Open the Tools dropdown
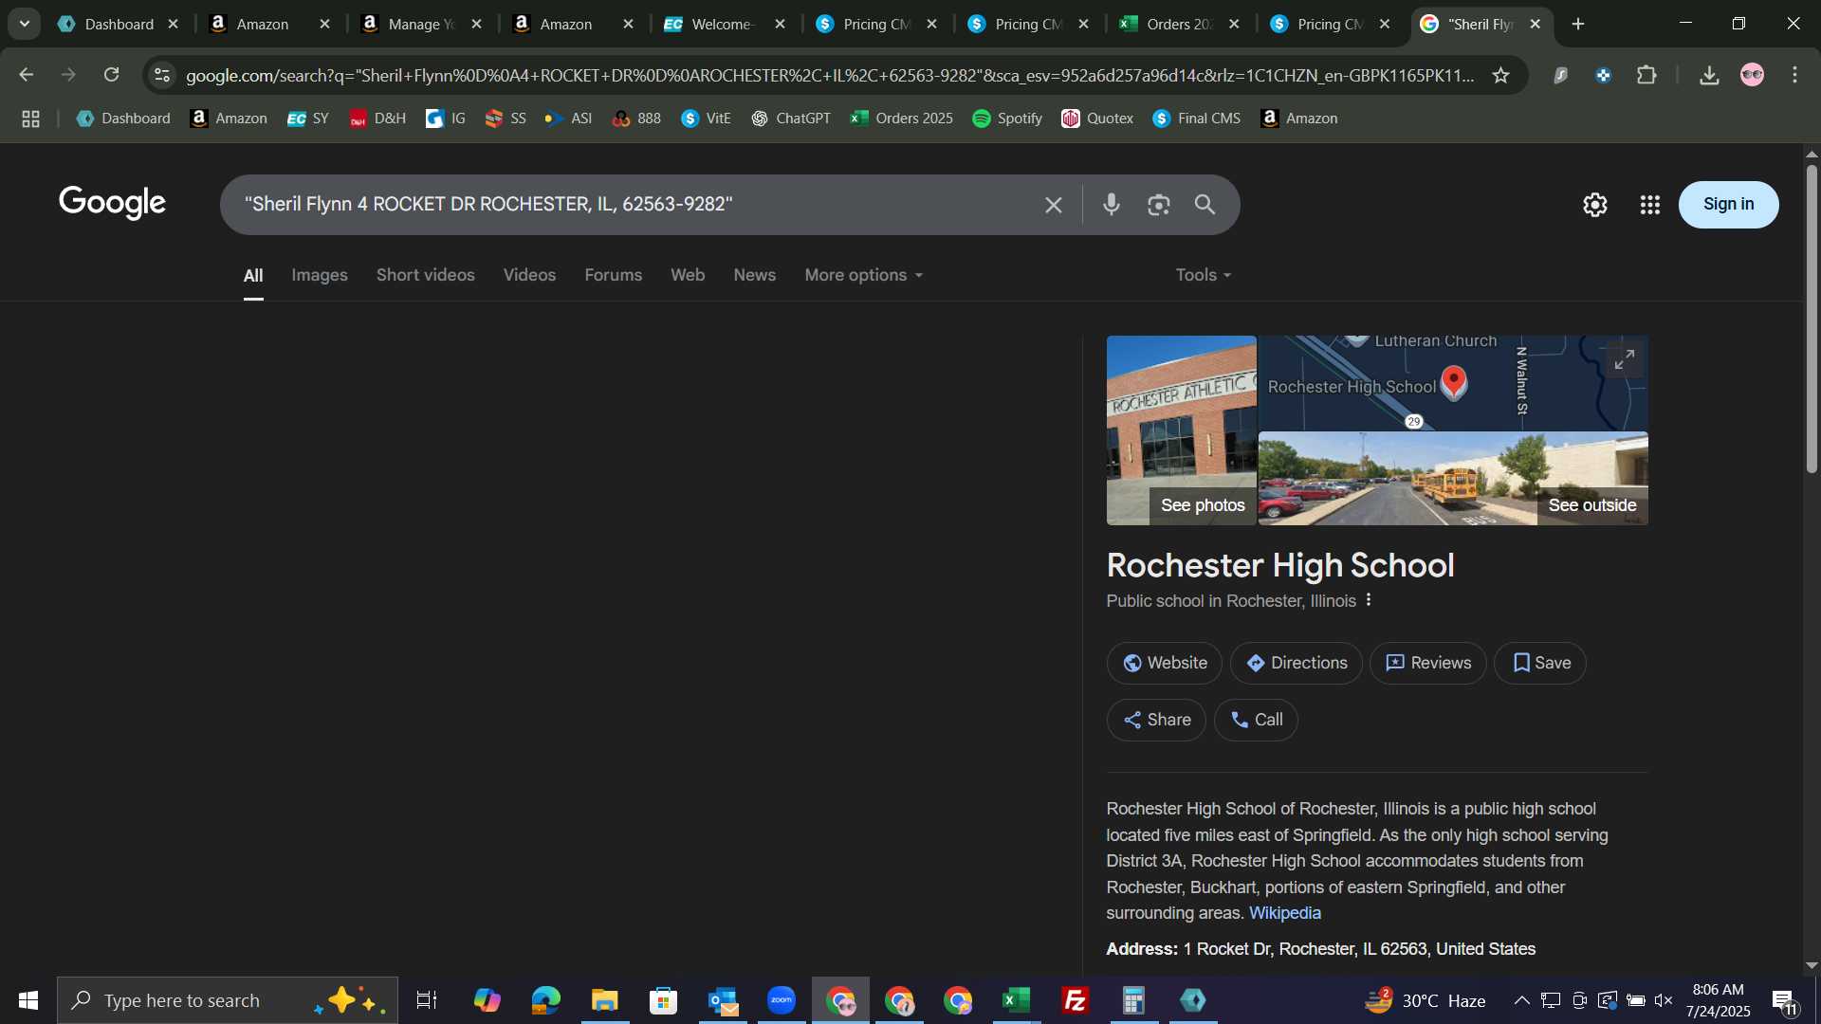Image resolution: width=1821 pixels, height=1024 pixels. click(1204, 275)
